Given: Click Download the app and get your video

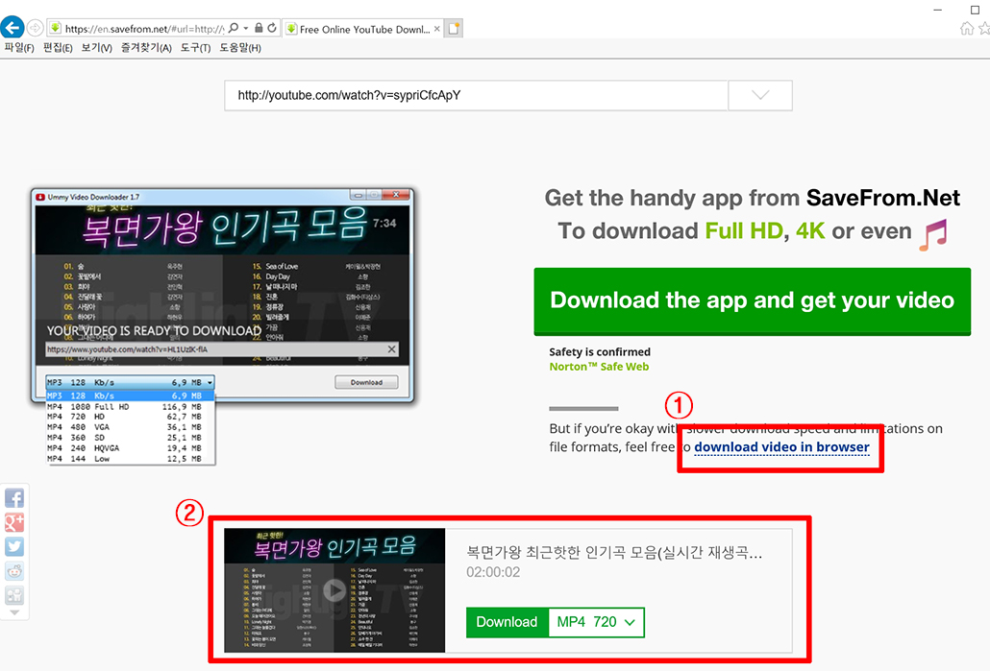Looking at the screenshot, I should point(752,300).
